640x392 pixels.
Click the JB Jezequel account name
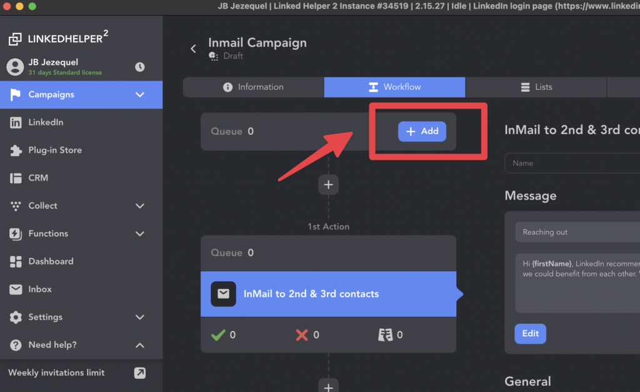(53, 62)
